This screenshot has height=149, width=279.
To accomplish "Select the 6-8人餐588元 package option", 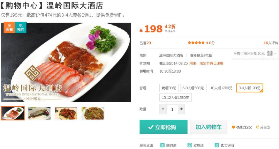I will pyautogui.click(x=193, y=88).
